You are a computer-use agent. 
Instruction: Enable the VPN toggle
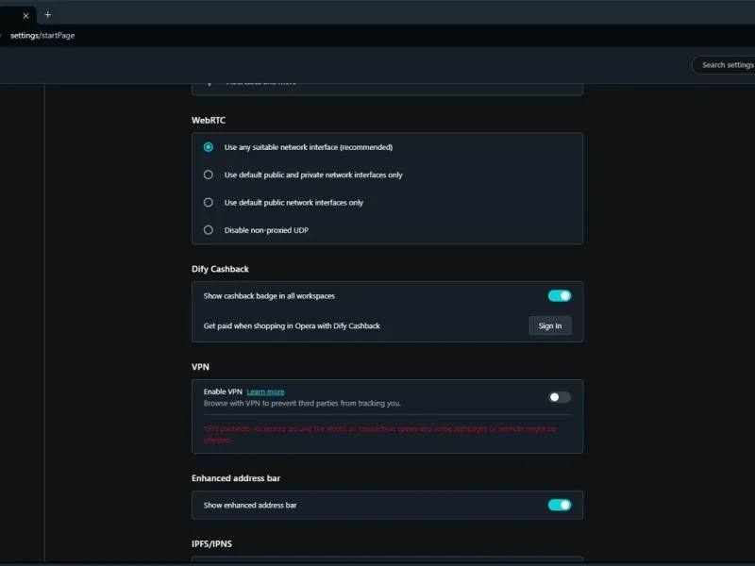[x=560, y=397]
